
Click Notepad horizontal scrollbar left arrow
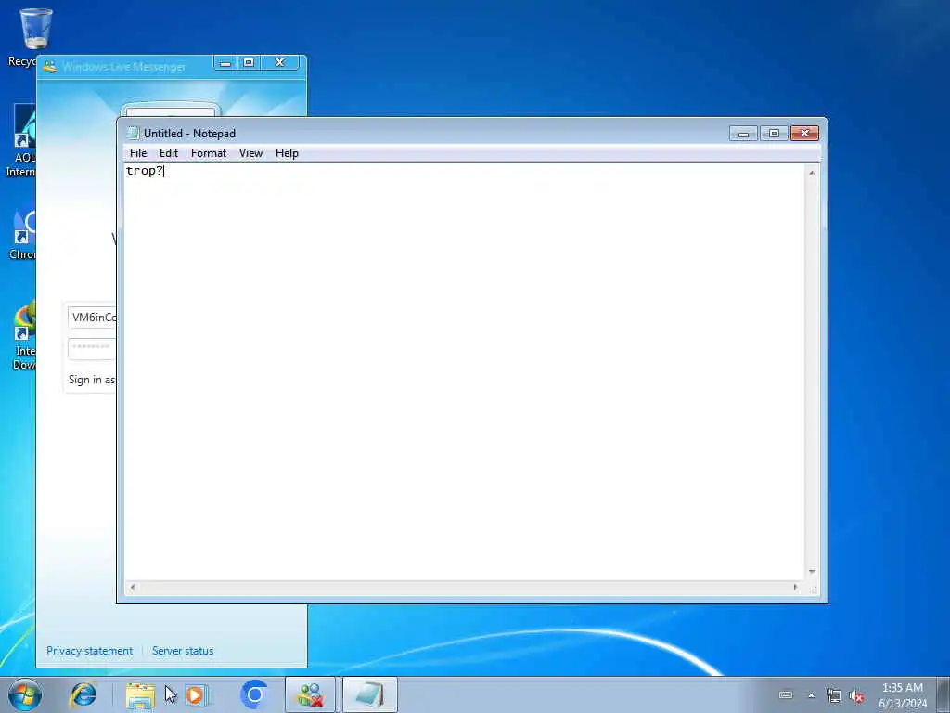point(133,587)
